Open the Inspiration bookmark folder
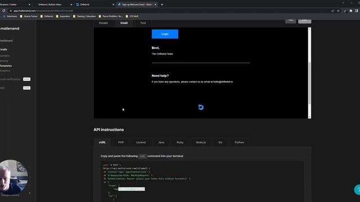Screen dimensions: 360x202 coord(63,16)
